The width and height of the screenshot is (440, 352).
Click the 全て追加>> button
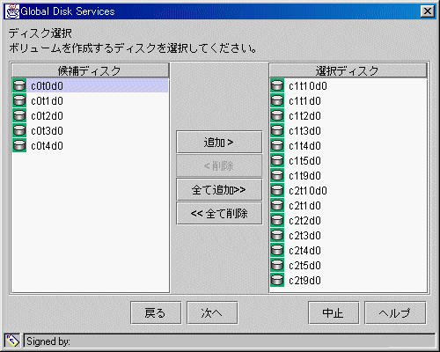pos(219,190)
